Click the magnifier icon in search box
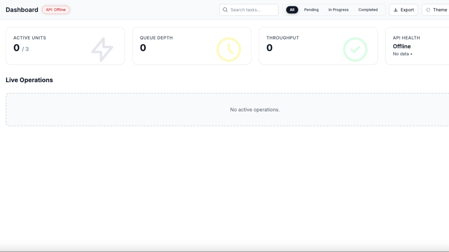The image size is (449, 252). tap(225, 10)
